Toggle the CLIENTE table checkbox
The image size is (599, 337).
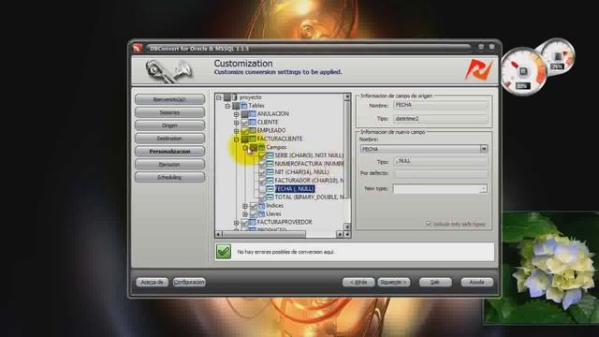point(245,123)
